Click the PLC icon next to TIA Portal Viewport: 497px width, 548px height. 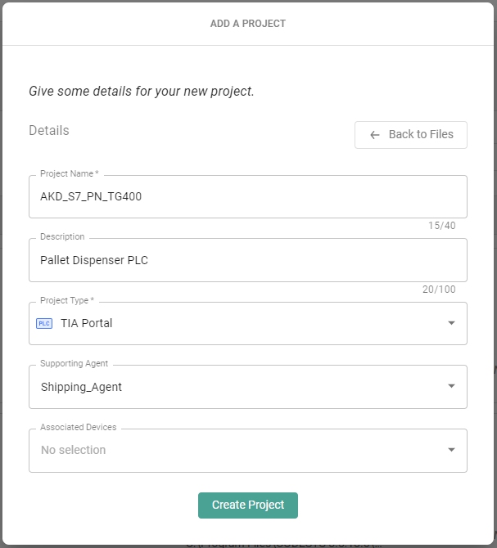coord(44,323)
